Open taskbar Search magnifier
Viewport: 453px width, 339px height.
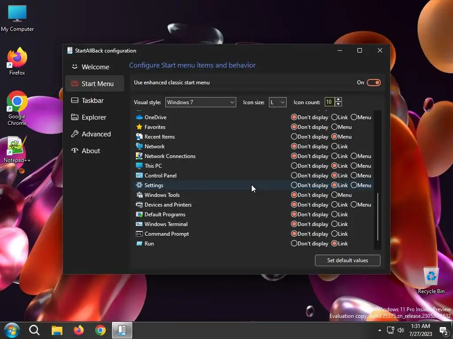pos(35,330)
